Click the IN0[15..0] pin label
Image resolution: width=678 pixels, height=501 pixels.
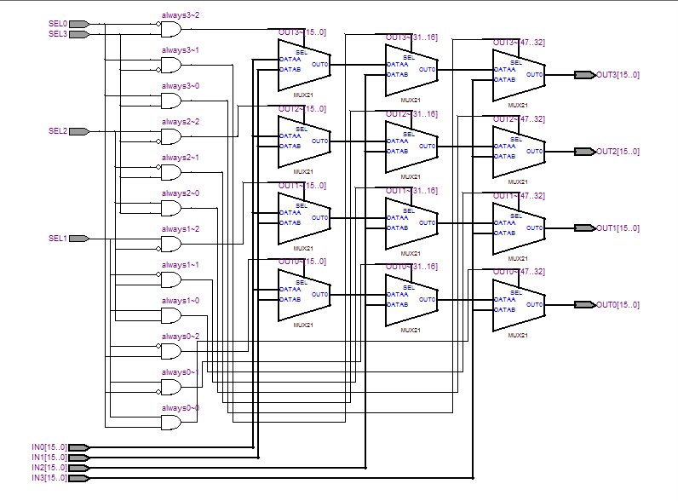tap(49, 447)
